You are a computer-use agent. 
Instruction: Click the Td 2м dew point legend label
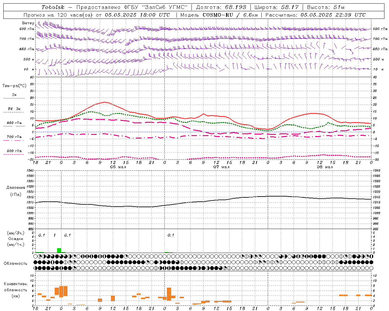14,109
